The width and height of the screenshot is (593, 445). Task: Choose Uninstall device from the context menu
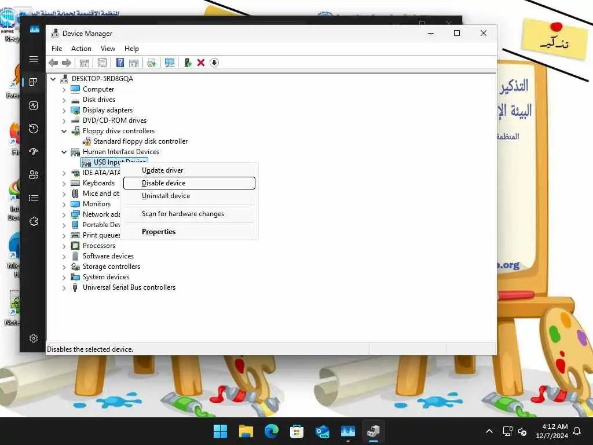coord(189,196)
